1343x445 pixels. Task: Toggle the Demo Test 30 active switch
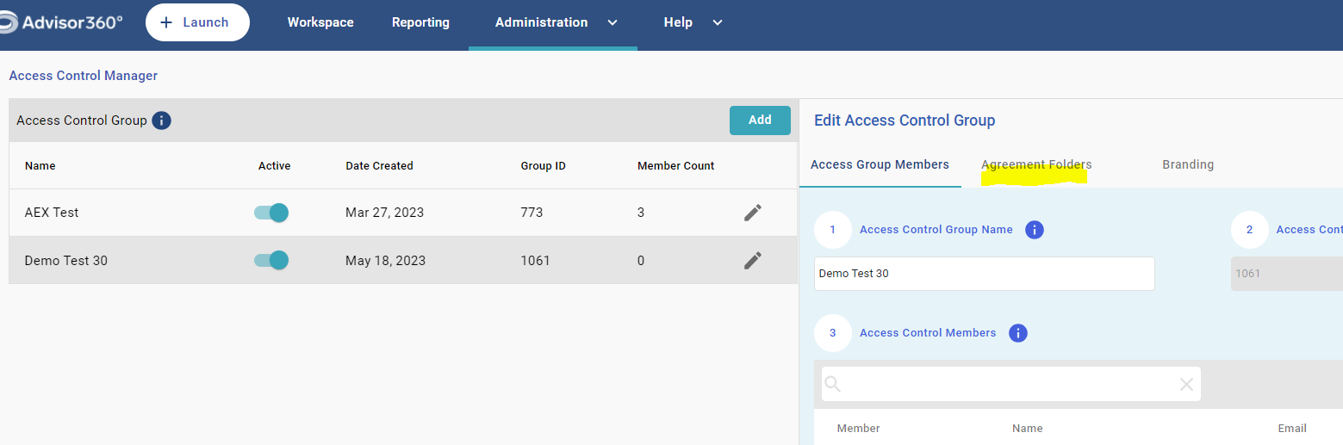click(271, 260)
